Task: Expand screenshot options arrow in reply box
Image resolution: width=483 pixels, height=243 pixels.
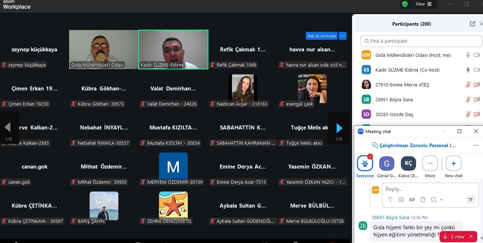Action: click(441, 200)
